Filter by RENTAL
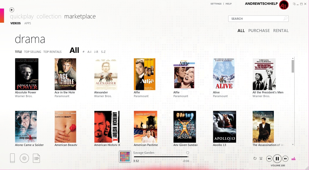This screenshot has height=170, width=309. (x=281, y=31)
